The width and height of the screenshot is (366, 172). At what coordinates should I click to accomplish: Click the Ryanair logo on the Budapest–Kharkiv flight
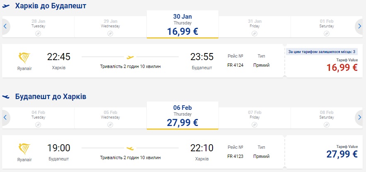tap(25, 149)
